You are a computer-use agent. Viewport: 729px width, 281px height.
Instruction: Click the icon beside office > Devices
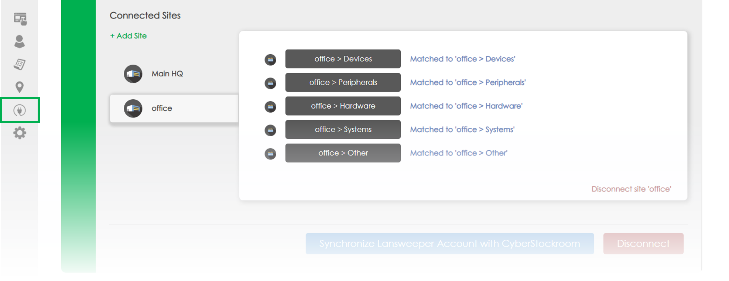(x=270, y=59)
